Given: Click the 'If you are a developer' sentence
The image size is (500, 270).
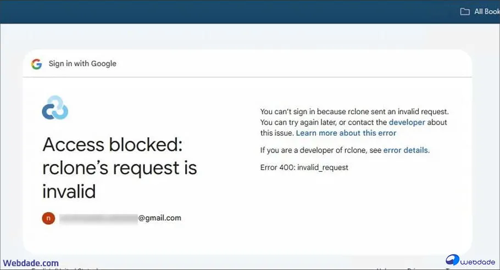Looking at the screenshot, I should tap(321, 150).
